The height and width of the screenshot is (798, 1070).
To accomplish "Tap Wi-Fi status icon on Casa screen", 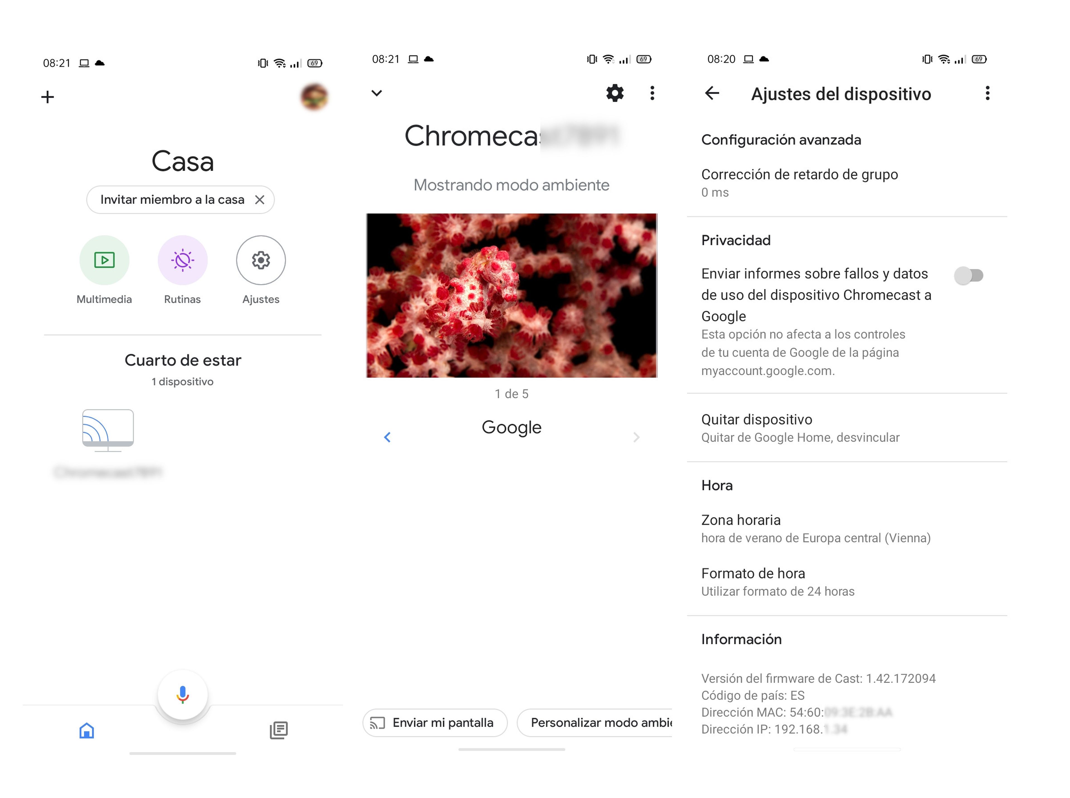I will click(279, 63).
